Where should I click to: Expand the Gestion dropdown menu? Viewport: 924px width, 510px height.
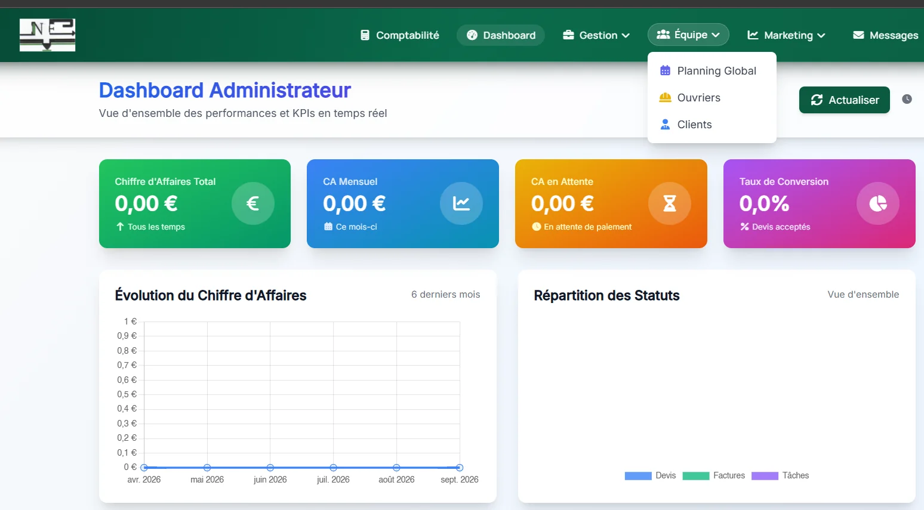pyautogui.click(x=596, y=35)
